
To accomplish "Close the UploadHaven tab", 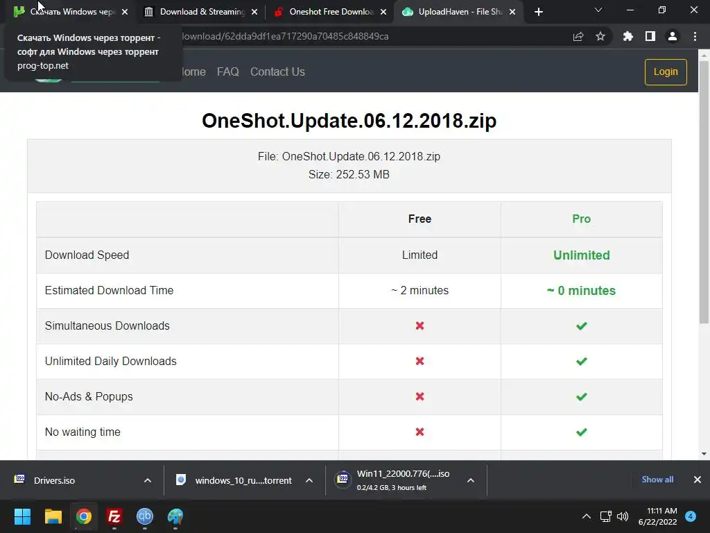I will pyautogui.click(x=512, y=12).
